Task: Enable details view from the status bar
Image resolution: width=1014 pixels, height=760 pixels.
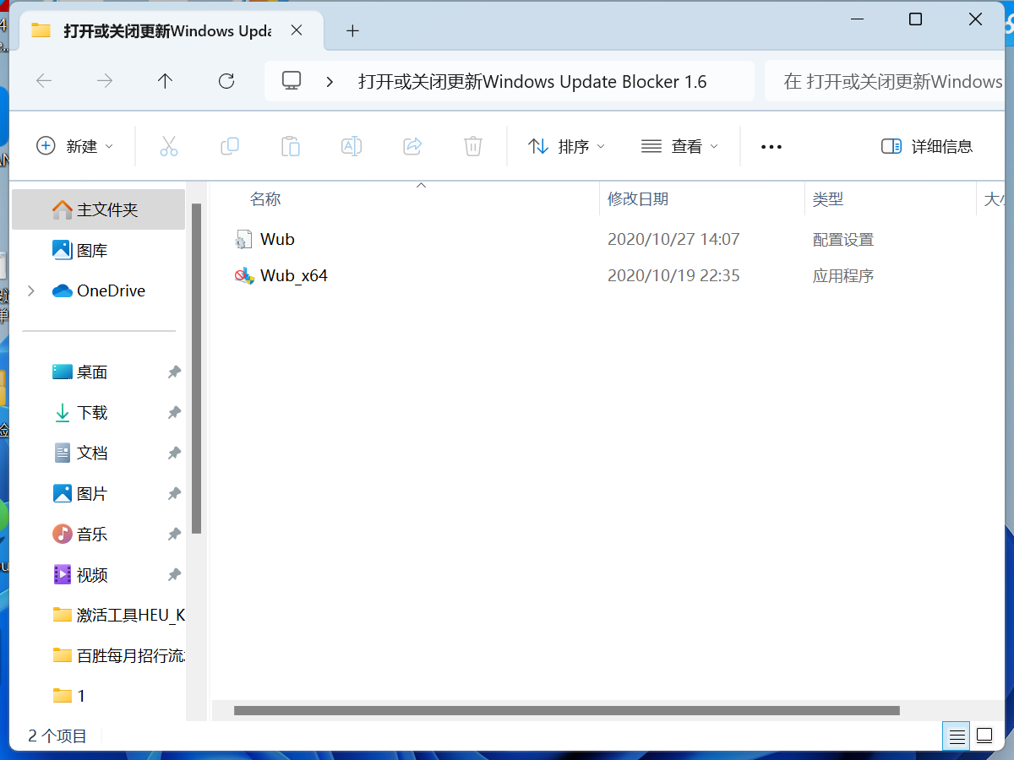Action: 956,736
